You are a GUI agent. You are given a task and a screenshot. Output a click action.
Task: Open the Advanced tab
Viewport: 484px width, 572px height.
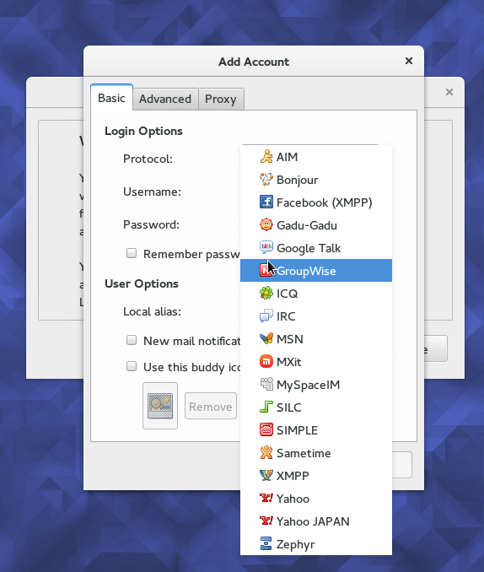click(165, 99)
